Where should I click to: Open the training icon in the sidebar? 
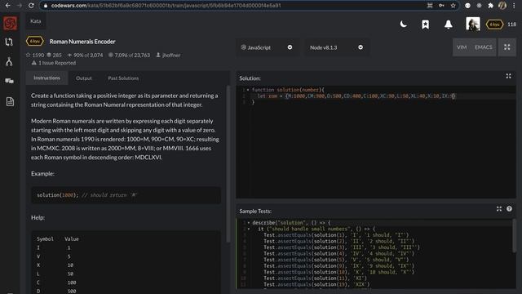click(9, 42)
